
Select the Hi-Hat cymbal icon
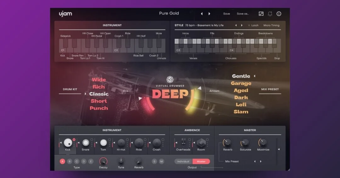[x=121, y=143]
